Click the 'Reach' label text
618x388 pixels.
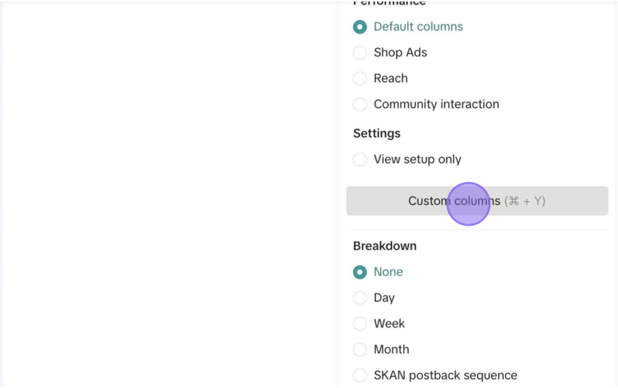tap(390, 78)
